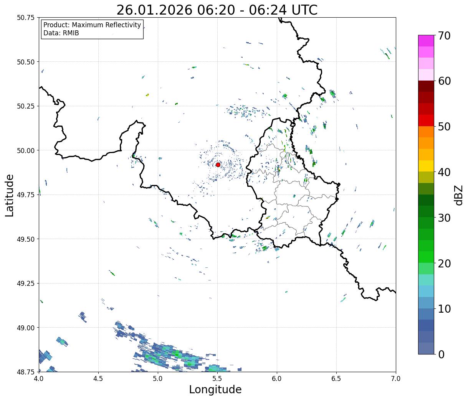Click the 50.75 latitude tick label

[26, 18]
